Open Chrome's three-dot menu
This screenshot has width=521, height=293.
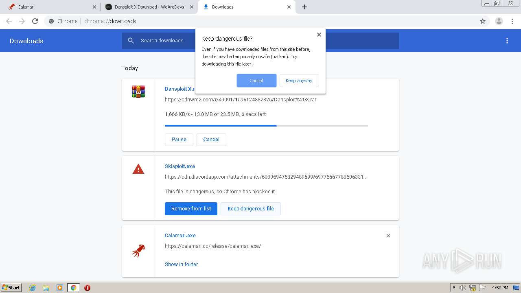click(x=512, y=21)
